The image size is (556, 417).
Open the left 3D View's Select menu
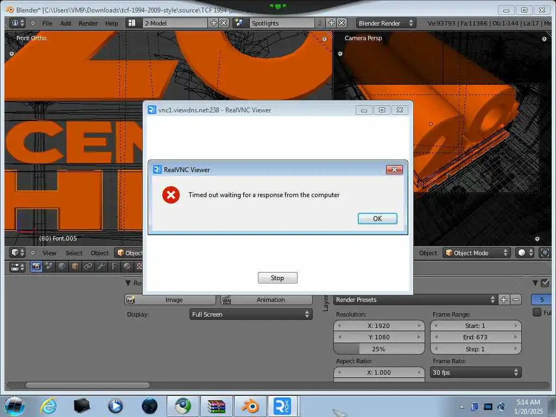click(74, 253)
